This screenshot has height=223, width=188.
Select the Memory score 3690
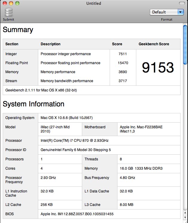tap(123, 72)
